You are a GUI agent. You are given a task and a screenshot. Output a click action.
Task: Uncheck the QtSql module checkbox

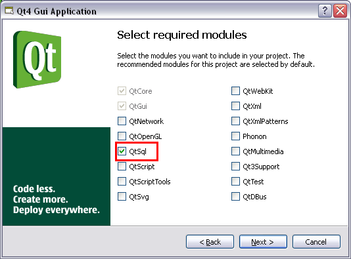click(x=122, y=151)
